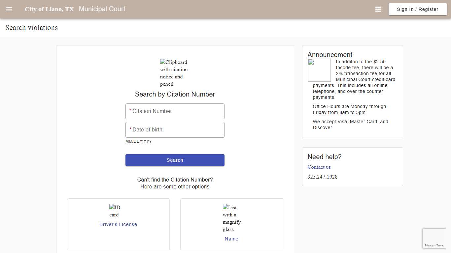This screenshot has height=253, width=451.
Task: Click the phone number 325.247.1928
Action: pos(322,177)
